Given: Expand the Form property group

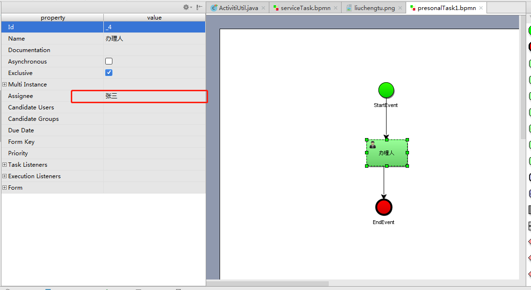Looking at the screenshot, I should pyautogui.click(x=4, y=187).
